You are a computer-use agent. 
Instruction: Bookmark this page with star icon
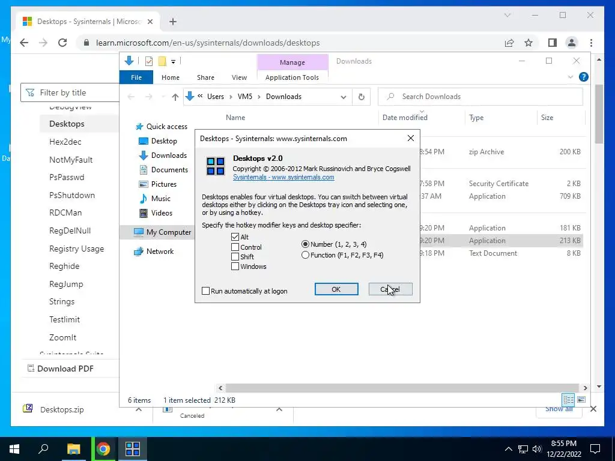[x=529, y=43]
